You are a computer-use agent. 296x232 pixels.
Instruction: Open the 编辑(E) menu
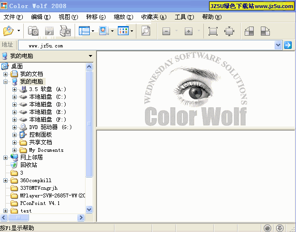click(x=41, y=17)
